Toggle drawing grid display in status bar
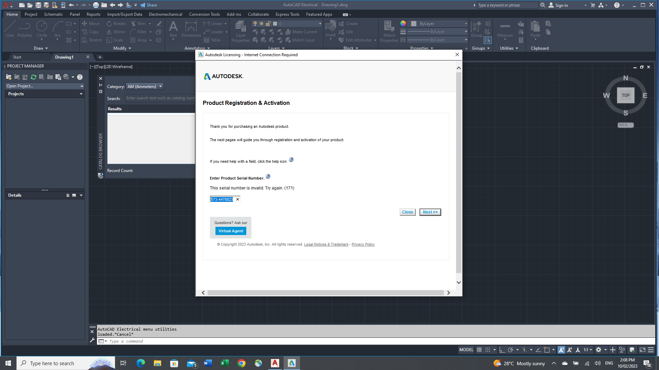 [x=479, y=350]
